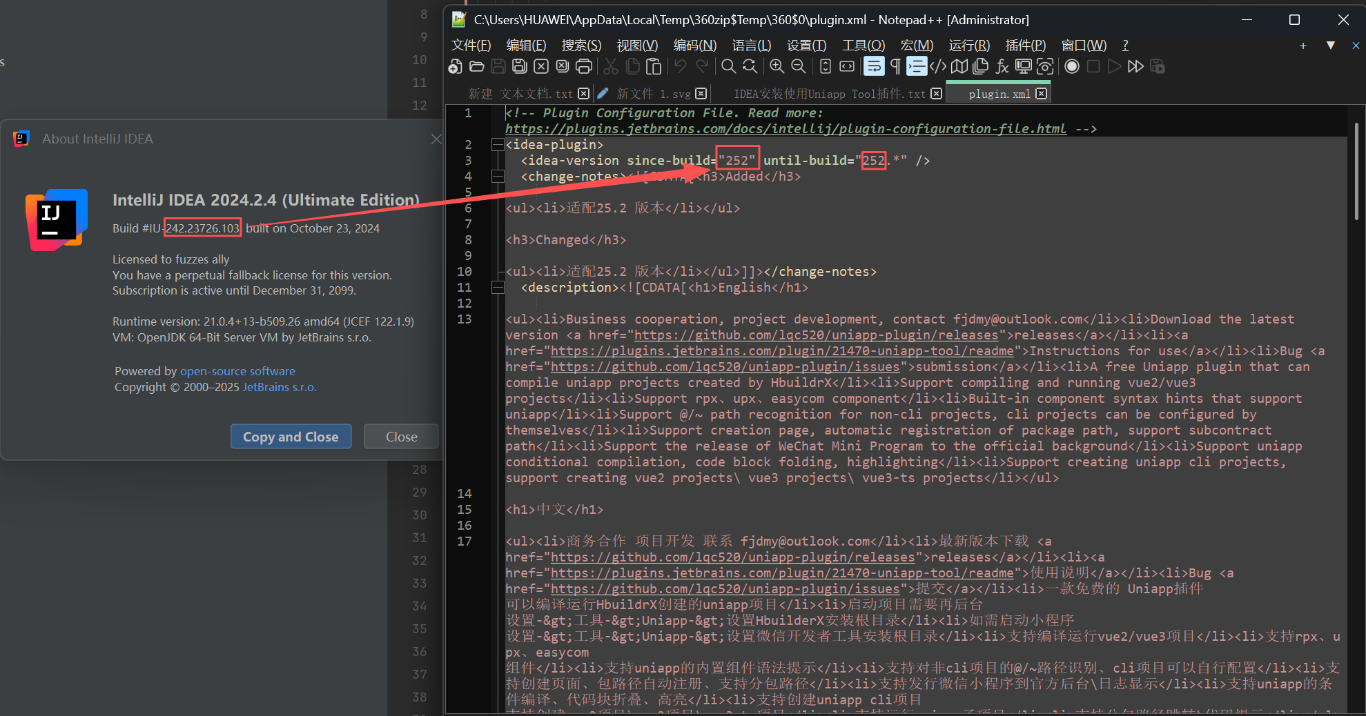Toggle synchronized vertical scrolling
Viewport: 1366px width, 716px height.
coord(826,67)
